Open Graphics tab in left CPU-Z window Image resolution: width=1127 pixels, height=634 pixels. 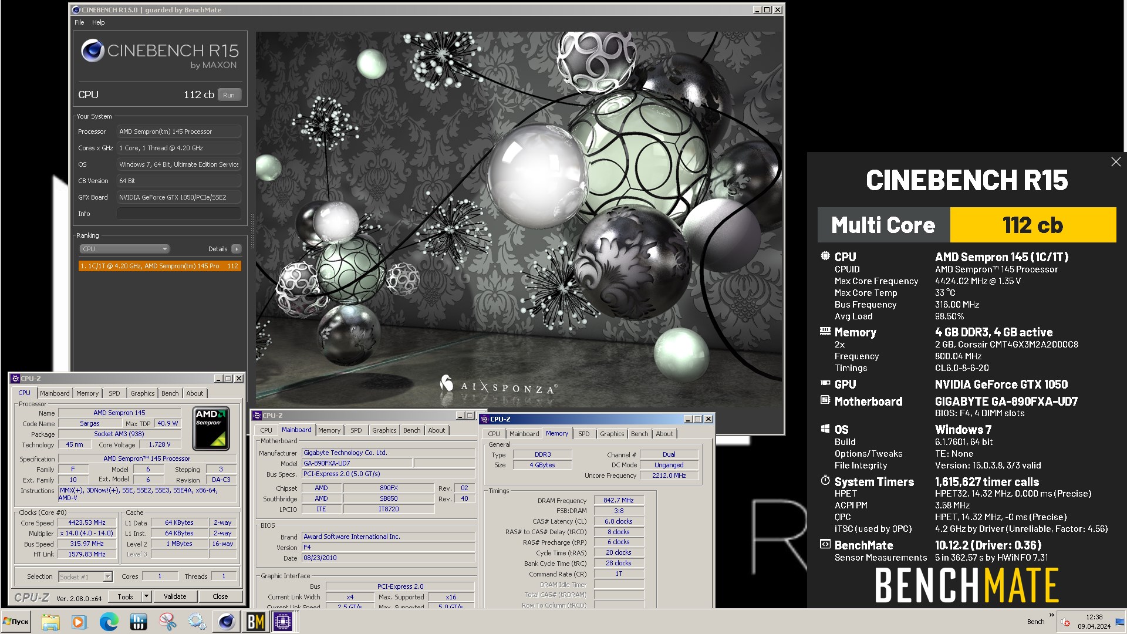tap(143, 393)
